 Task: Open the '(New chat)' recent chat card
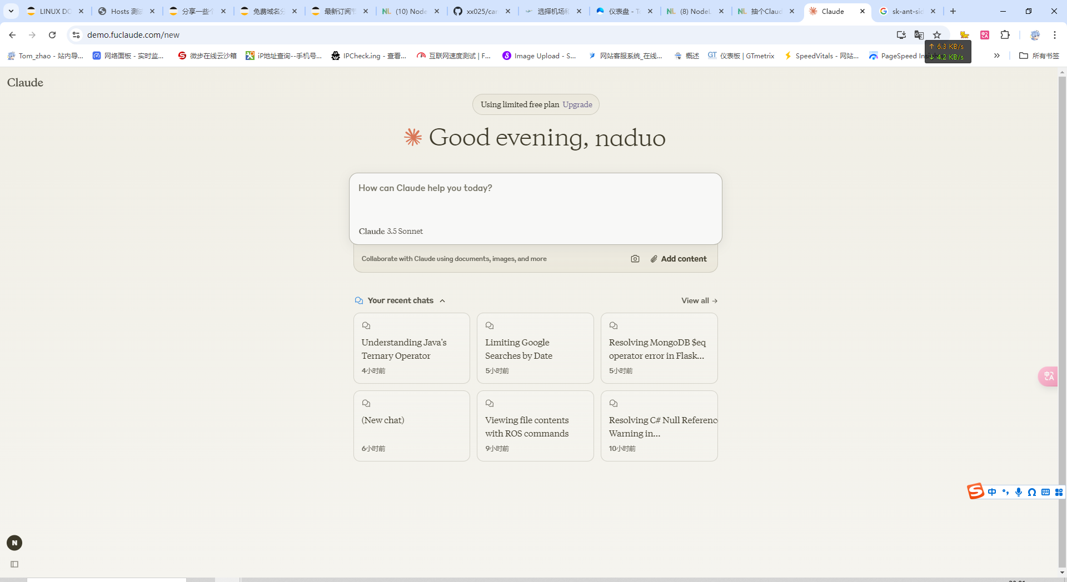(x=412, y=426)
